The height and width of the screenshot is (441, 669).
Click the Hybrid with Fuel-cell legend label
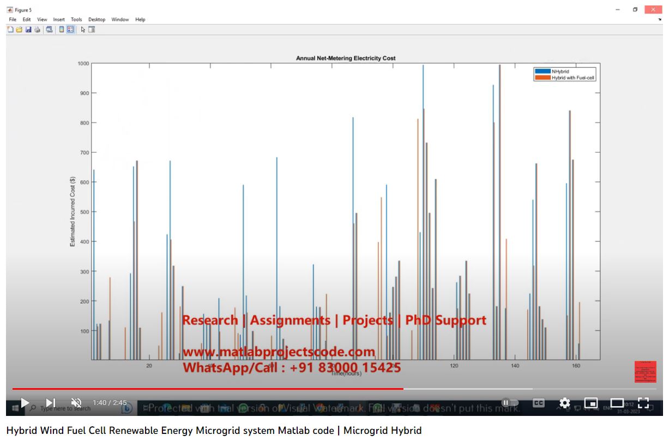(573, 78)
